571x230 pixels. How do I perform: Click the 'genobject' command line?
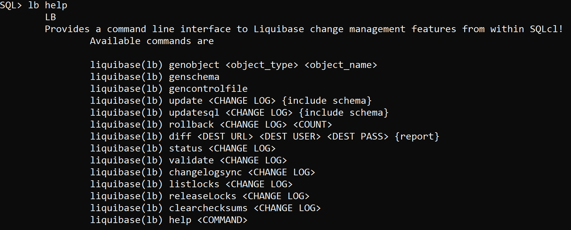tap(234, 65)
